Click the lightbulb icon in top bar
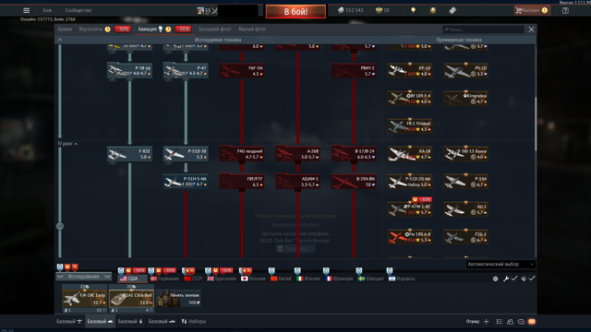This screenshot has height=332, width=591. pyautogui.click(x=413, y=10)
